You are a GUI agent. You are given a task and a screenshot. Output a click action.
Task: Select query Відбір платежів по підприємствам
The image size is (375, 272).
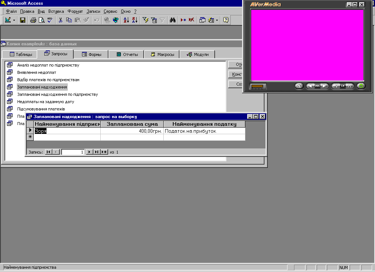click(x=48, y=80)
